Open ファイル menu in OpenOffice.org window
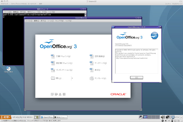 click(29, 21)
